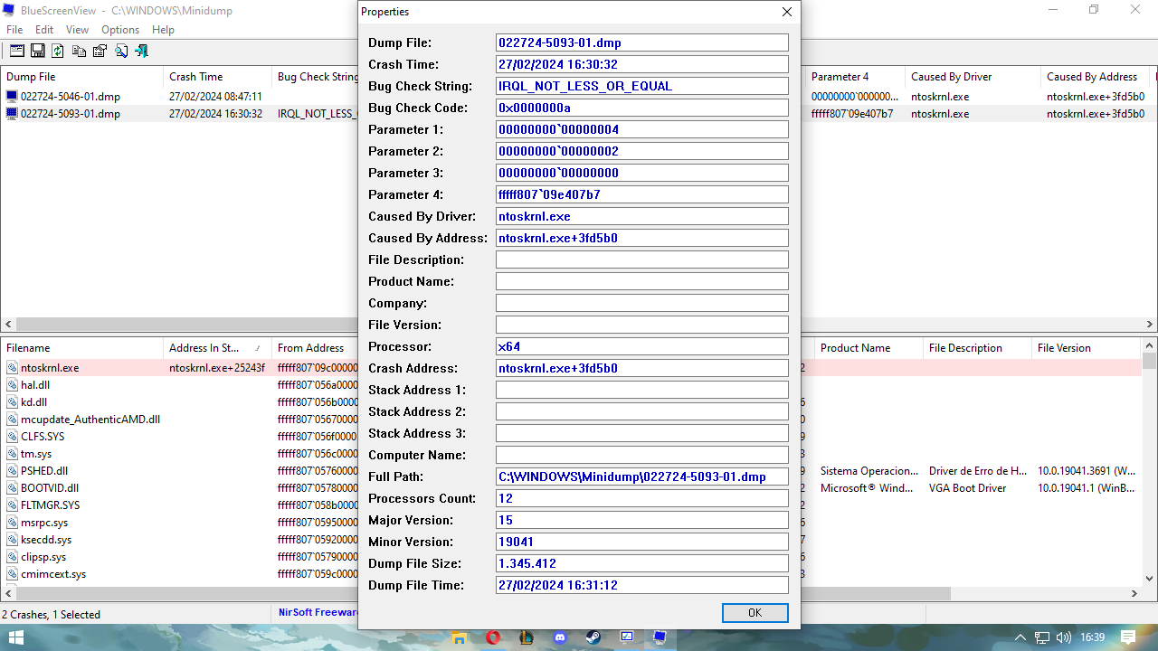The height and width of the screenshot is (651, 1158).
Task: Click the Crash Time value field
Action: [642, 64]
